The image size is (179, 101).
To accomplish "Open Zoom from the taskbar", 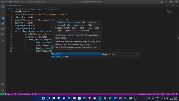I will click(x=95, y=98).
